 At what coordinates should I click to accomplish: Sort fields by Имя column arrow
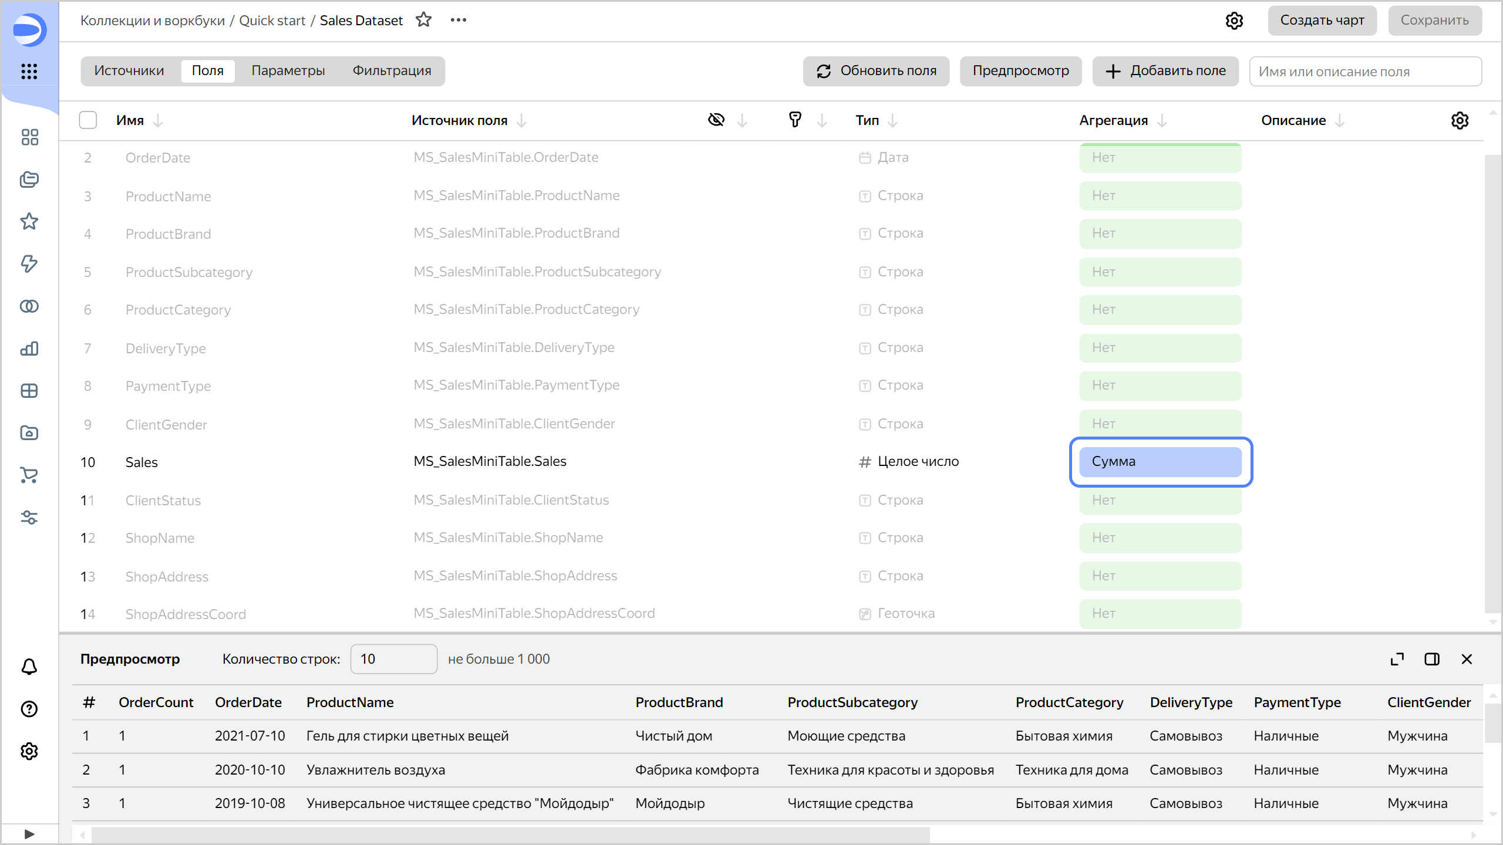(x=158, y=121)
